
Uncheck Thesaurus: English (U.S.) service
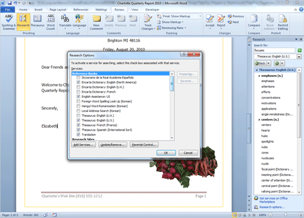[x=78, y=120]
